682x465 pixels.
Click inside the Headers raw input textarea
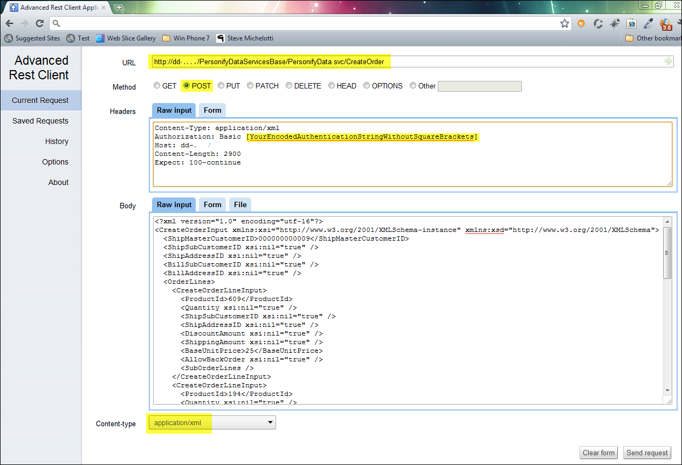(x=412, y=154)
